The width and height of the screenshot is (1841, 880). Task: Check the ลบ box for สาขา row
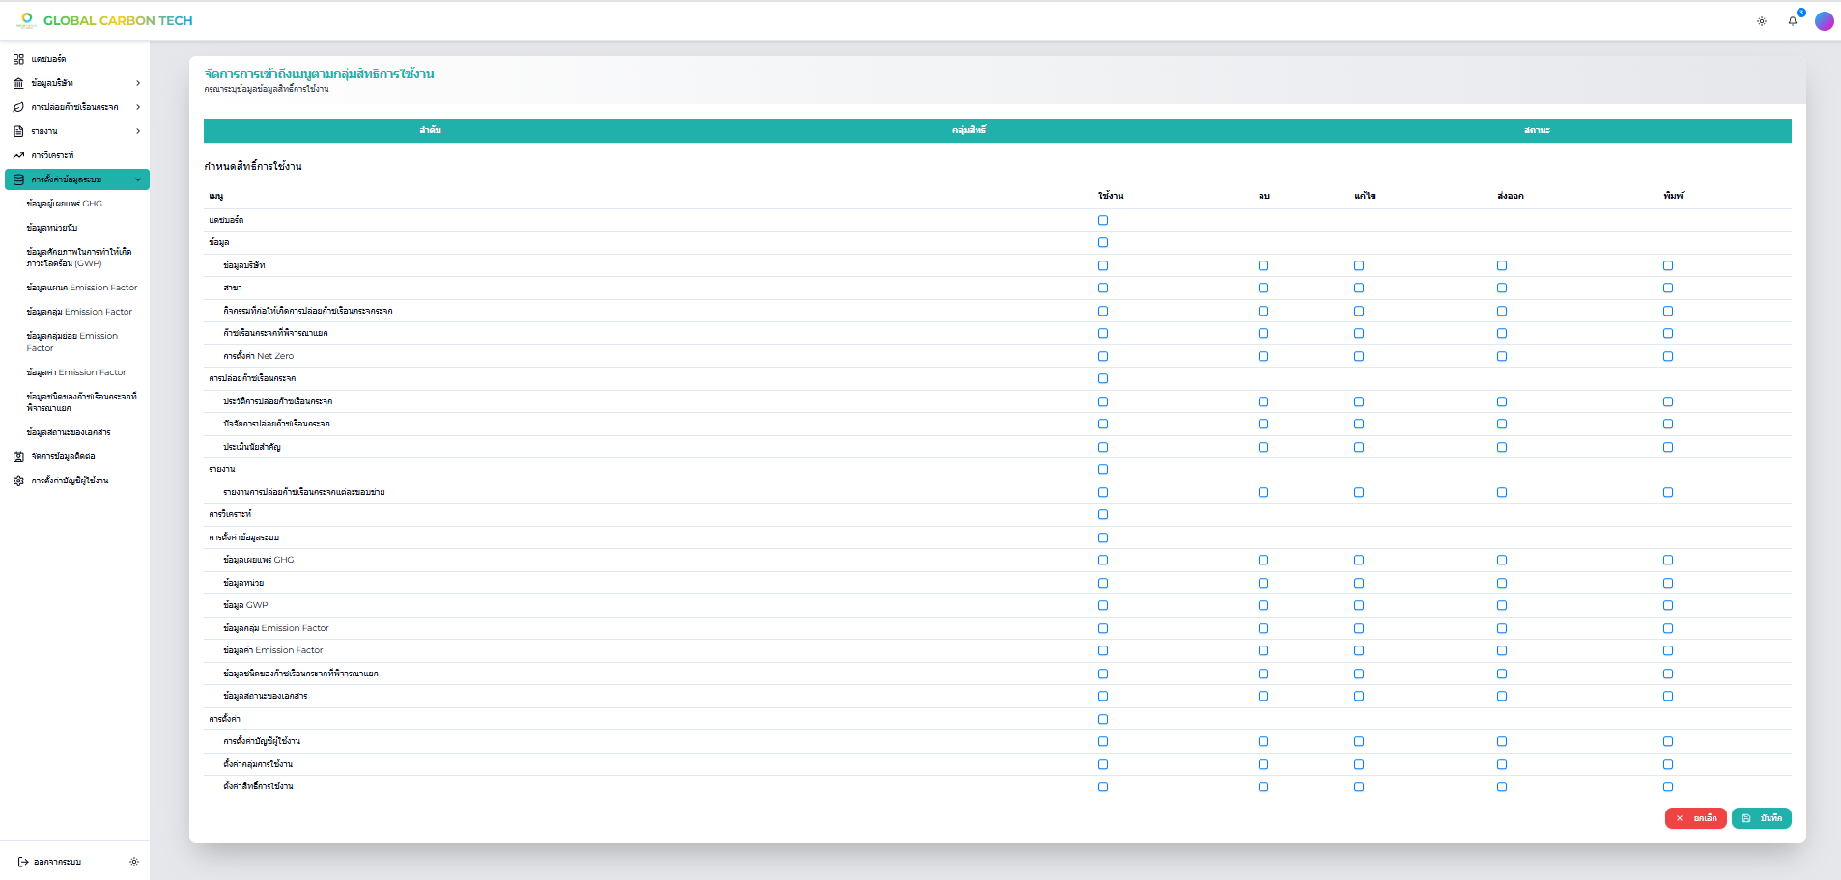coord(1263,288)
